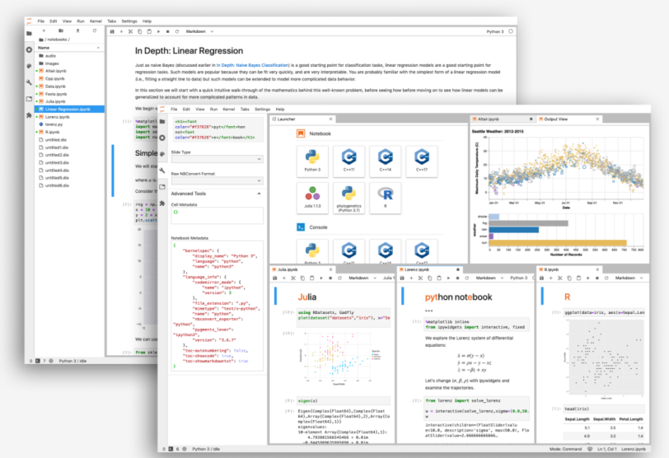Open the tabs panel in back window sidebar
Viewport: 669px width, 458px height.
point(29,99)
